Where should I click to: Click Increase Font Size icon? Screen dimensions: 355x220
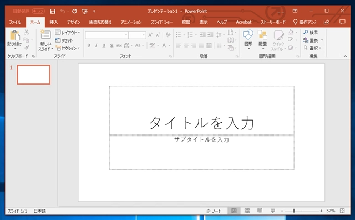coord(150,35)
